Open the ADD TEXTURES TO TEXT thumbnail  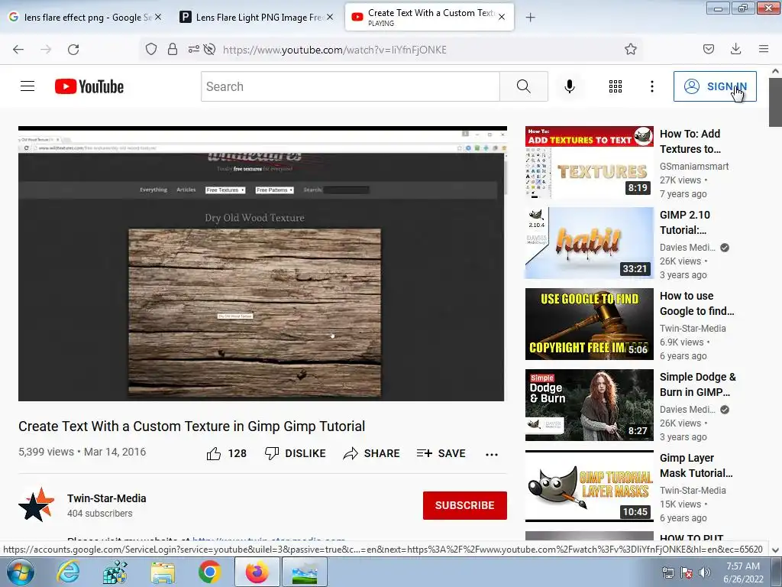click(x=589, y=162)
